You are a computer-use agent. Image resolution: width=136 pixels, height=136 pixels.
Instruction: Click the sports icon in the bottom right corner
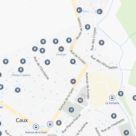126,133
